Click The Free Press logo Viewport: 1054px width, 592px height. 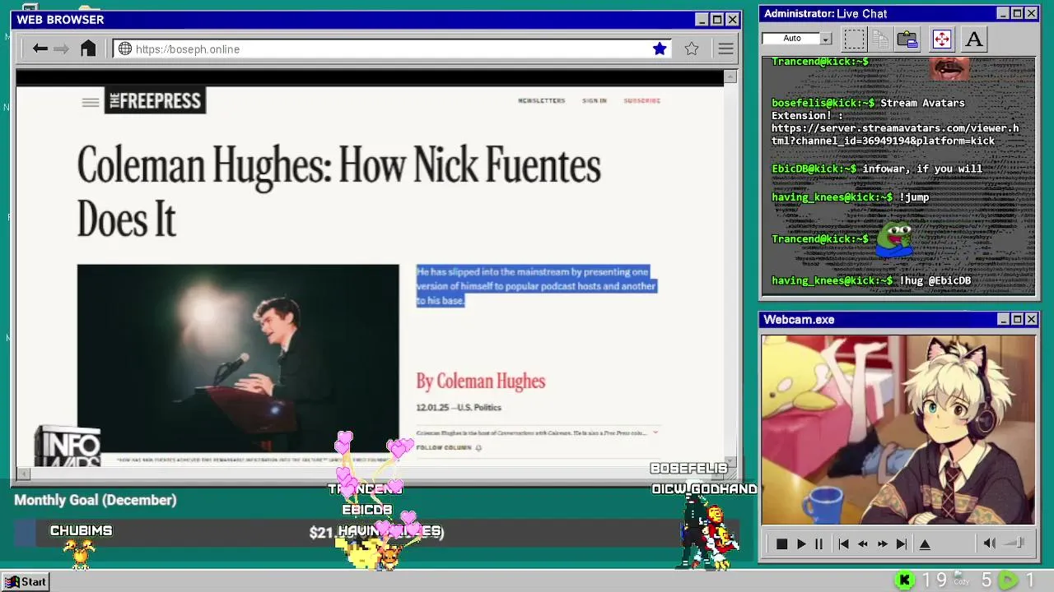pos(155,100)
